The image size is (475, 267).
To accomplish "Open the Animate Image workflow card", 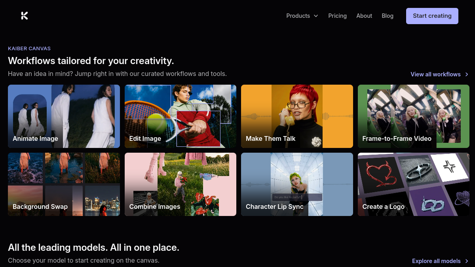I will point(64,116).
